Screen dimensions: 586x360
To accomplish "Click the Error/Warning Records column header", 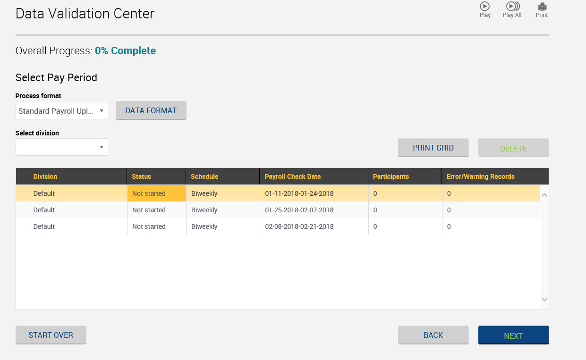I will (481, 176).
